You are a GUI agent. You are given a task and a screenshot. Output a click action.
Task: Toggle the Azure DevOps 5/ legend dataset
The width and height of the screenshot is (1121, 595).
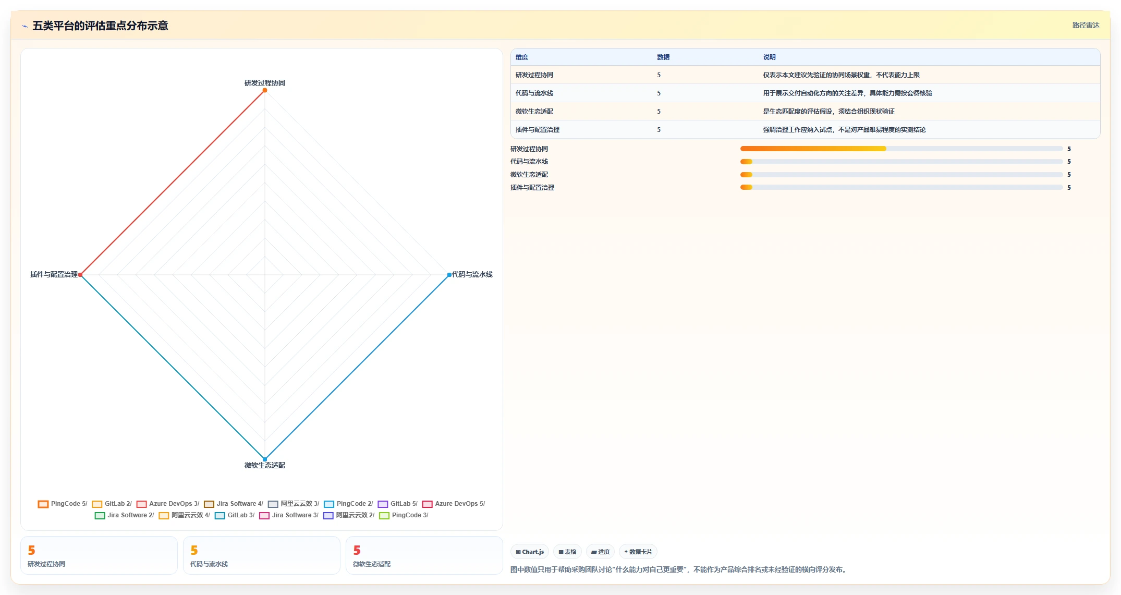(x=454, y=504)
